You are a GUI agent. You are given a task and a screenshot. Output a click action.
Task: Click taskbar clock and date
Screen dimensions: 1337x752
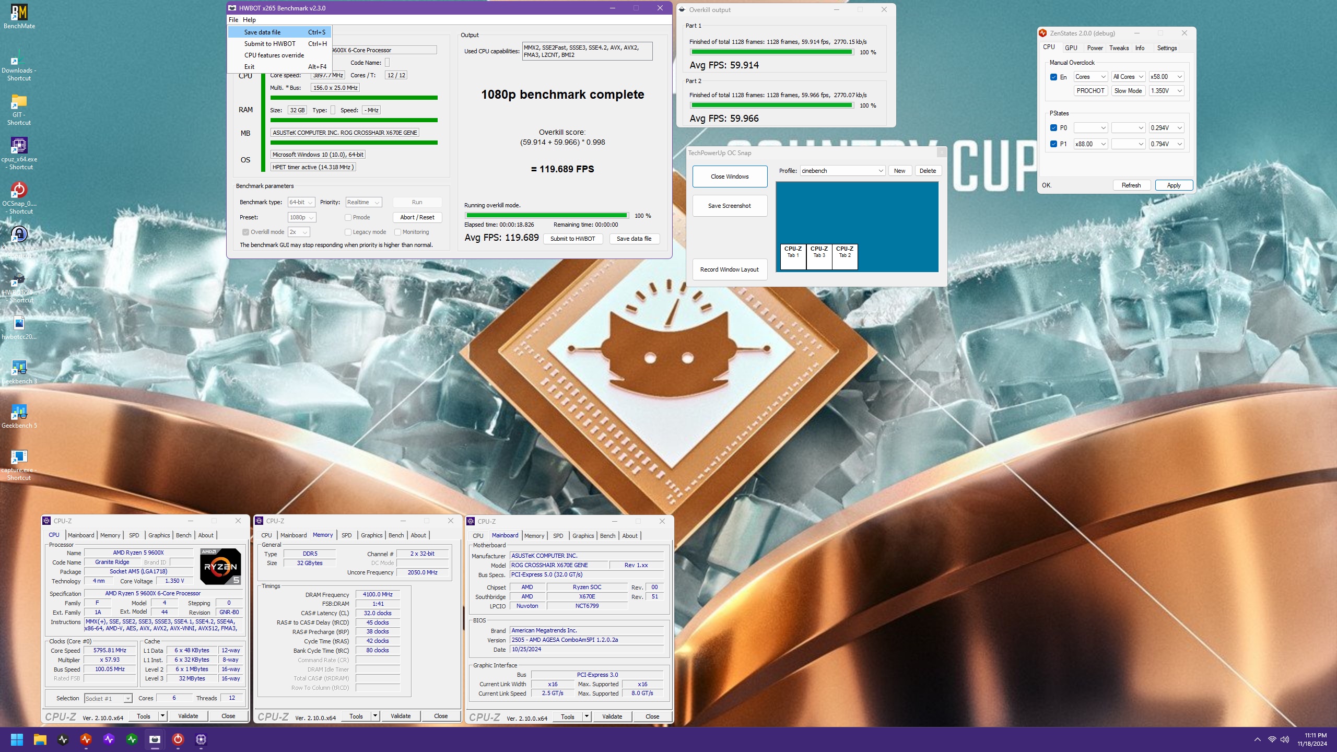click(1312, 739)
